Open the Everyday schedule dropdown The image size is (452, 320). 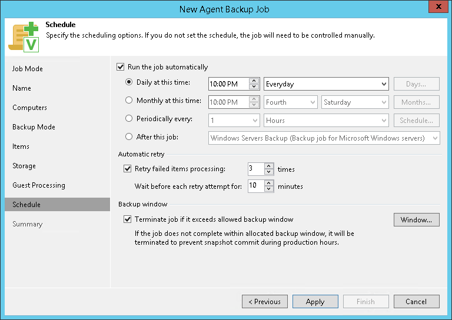[x=326, y=84]
